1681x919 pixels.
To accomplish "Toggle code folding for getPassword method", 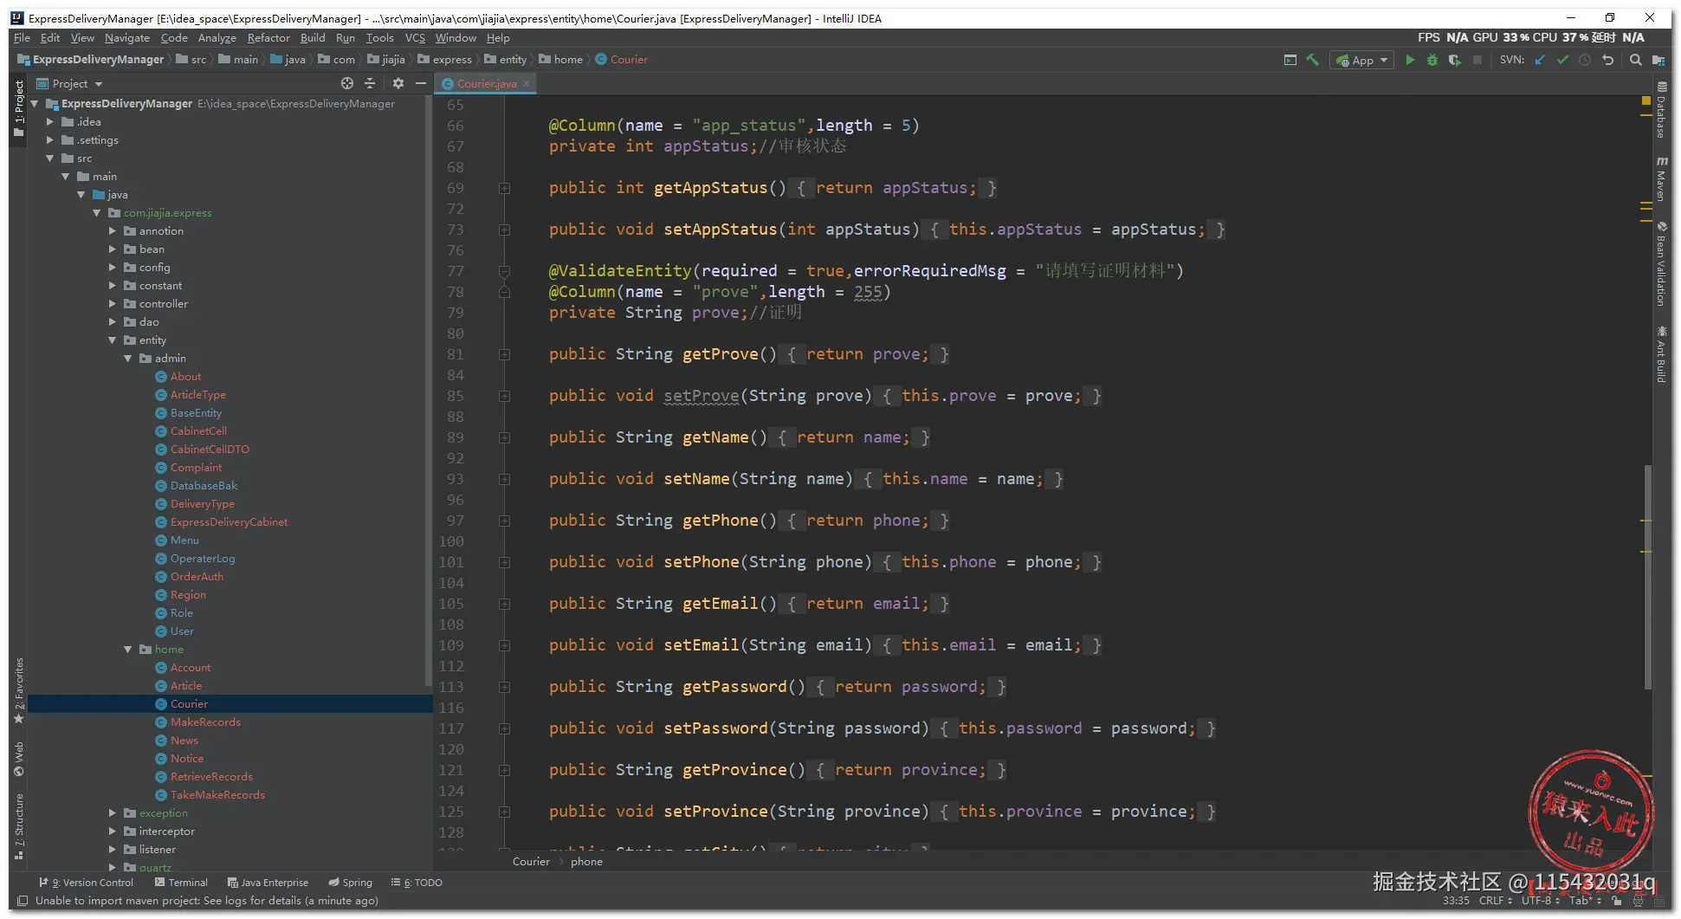I will point(504,687).
